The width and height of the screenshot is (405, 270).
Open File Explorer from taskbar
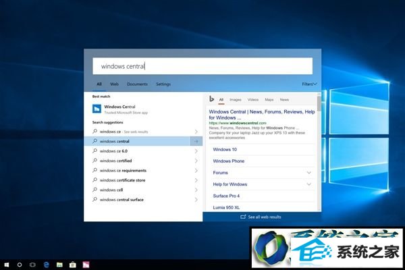(x=59, y=265)
